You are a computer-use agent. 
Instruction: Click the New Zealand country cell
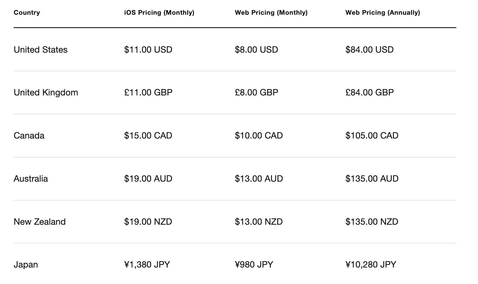coord(40,222)
